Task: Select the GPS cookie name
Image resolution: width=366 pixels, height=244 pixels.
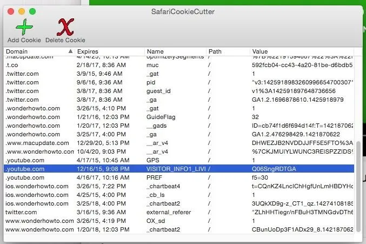Action: pos(152,160)
